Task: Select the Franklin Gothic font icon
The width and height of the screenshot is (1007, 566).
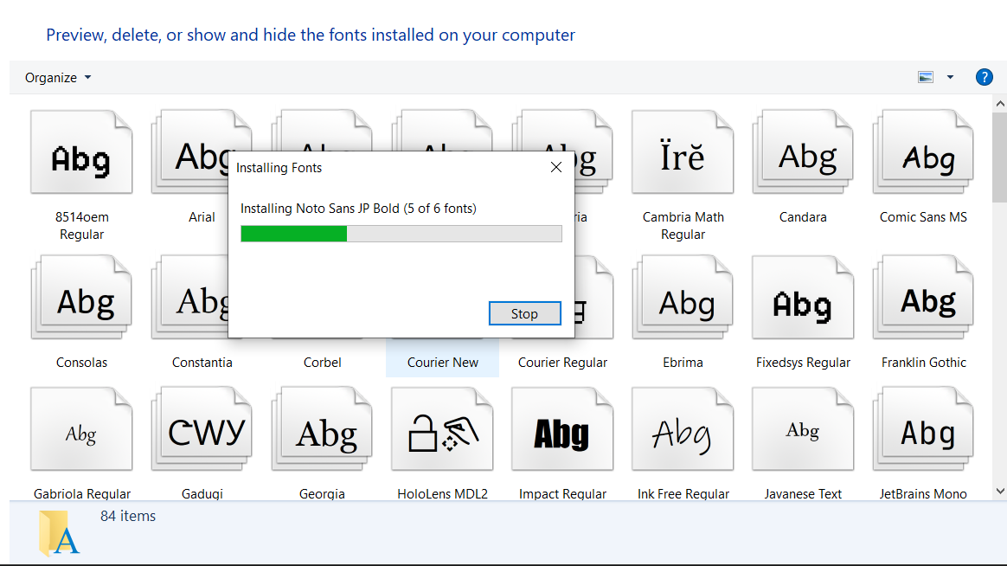Action: click(x=923, y=298)
